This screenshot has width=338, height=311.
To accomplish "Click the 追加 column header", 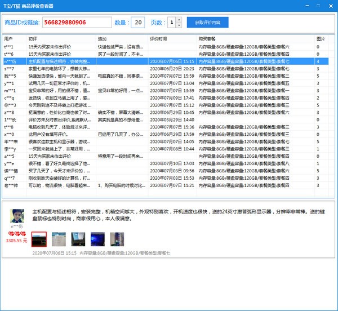I will (121, 39).
